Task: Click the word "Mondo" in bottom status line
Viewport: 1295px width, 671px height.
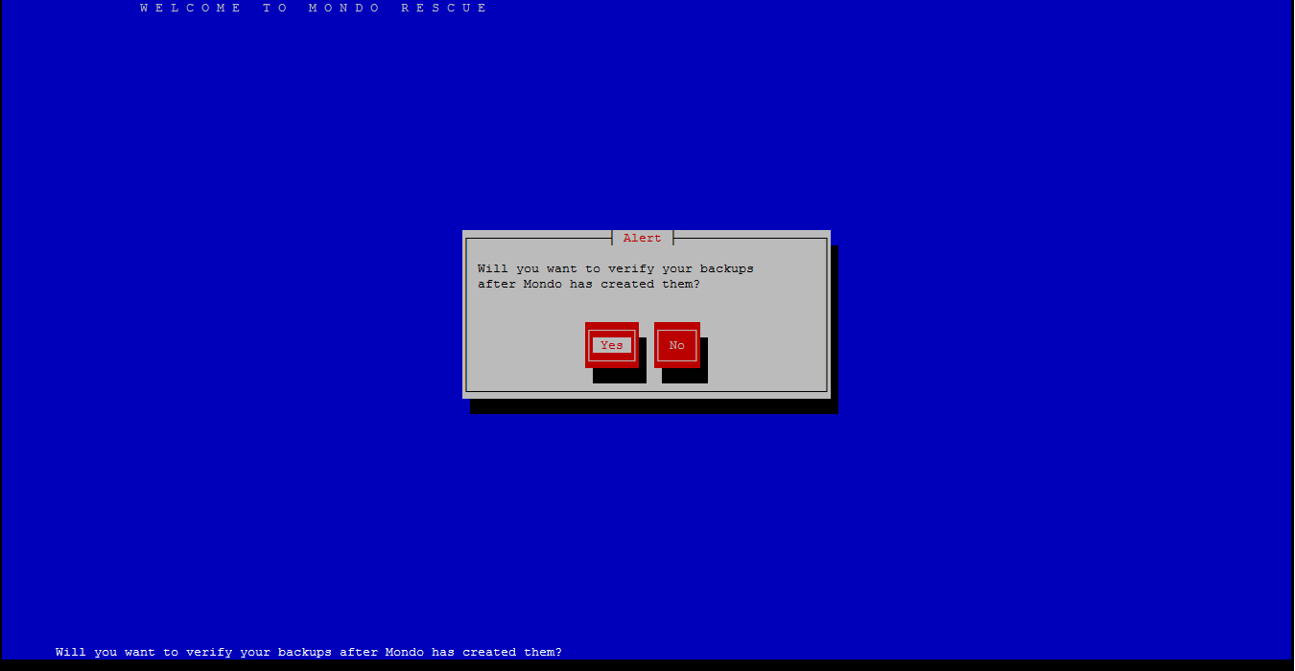Action: (x=404, y=652)
